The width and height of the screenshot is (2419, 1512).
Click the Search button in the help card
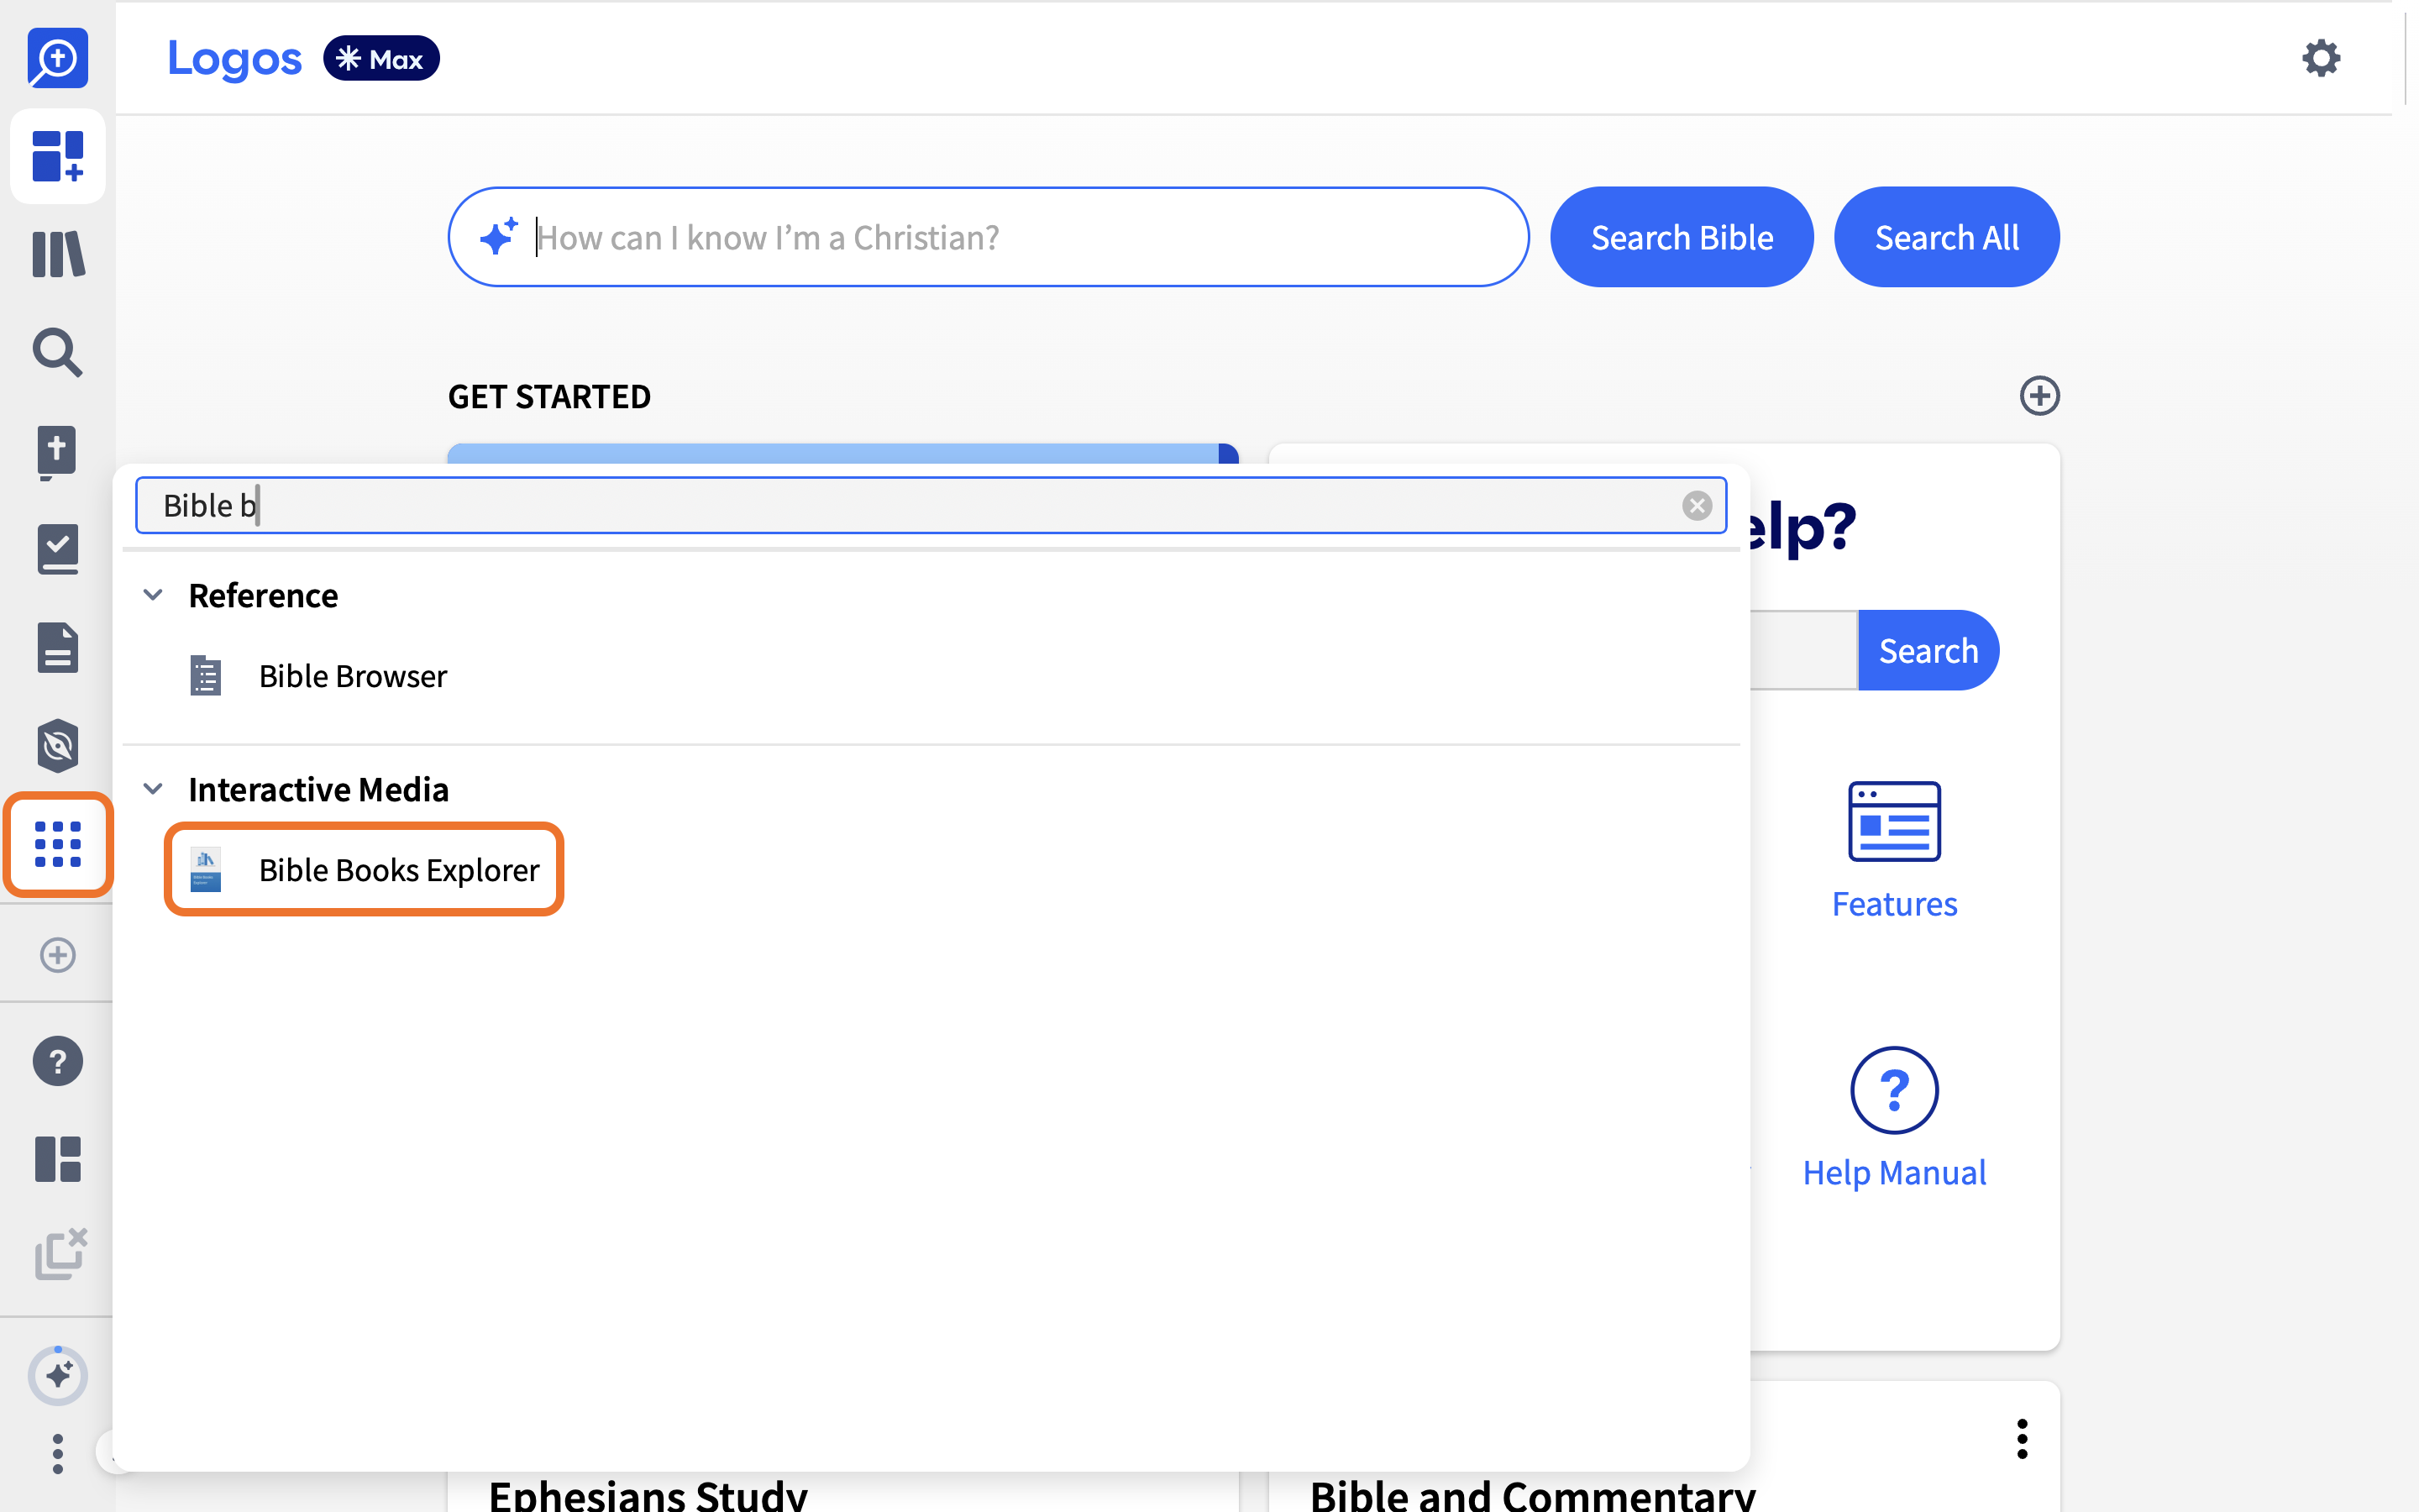tap(1928, 650)
